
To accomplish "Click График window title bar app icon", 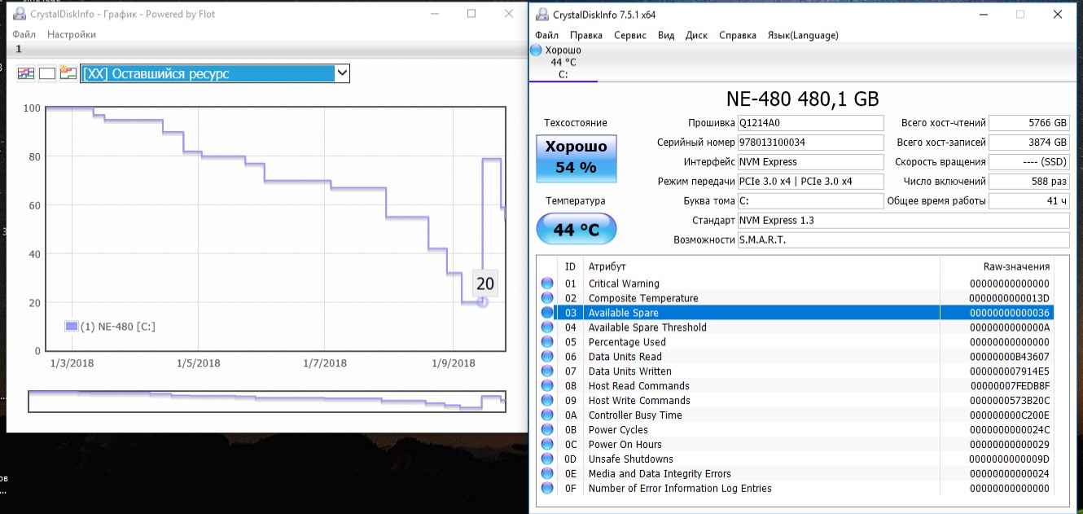I will point(18,14).
